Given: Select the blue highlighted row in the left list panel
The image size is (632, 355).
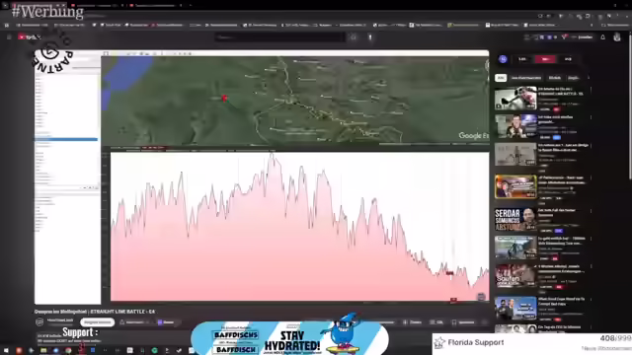Looking at the screenshot, I should (x=66, y=139).
